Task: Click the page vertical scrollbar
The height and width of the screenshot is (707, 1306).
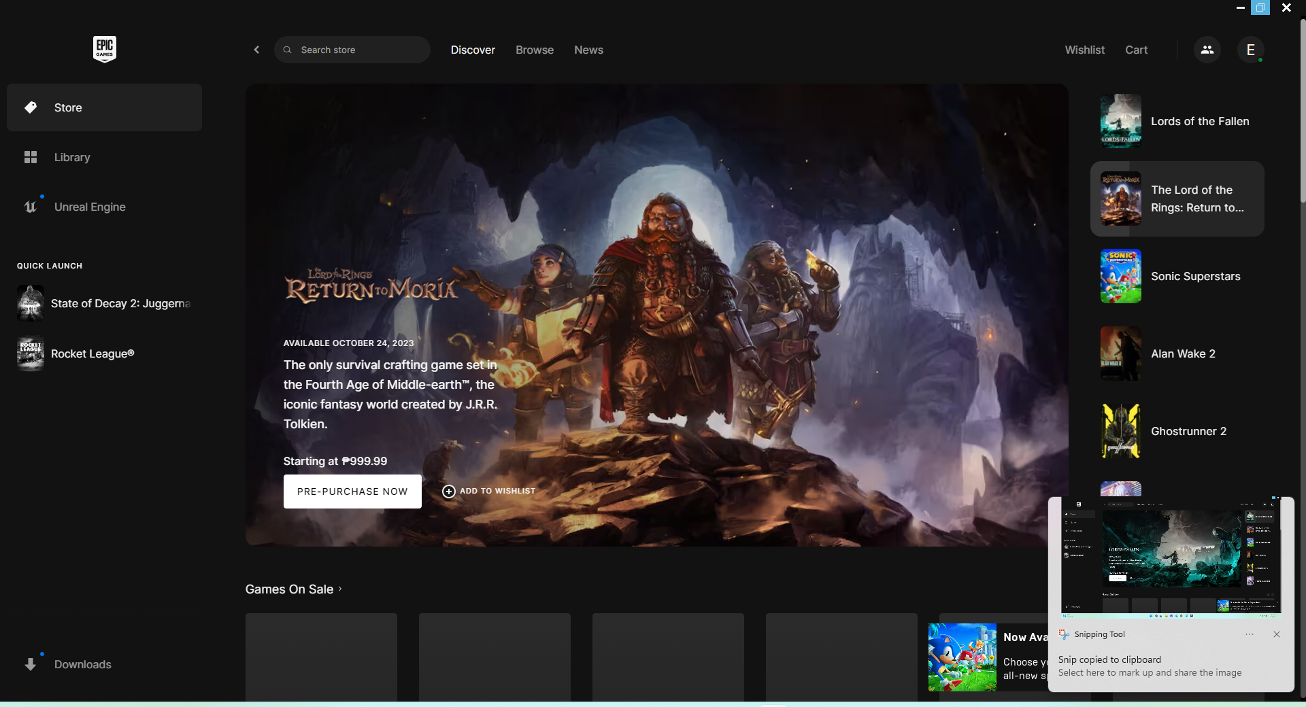Action: click(1303, 112)
